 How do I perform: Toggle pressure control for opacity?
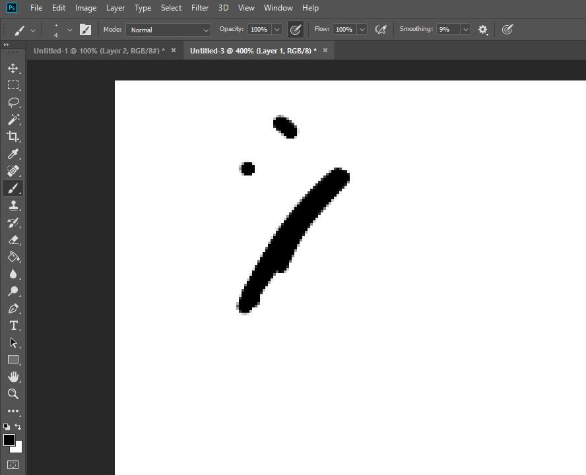pos(295,30)
